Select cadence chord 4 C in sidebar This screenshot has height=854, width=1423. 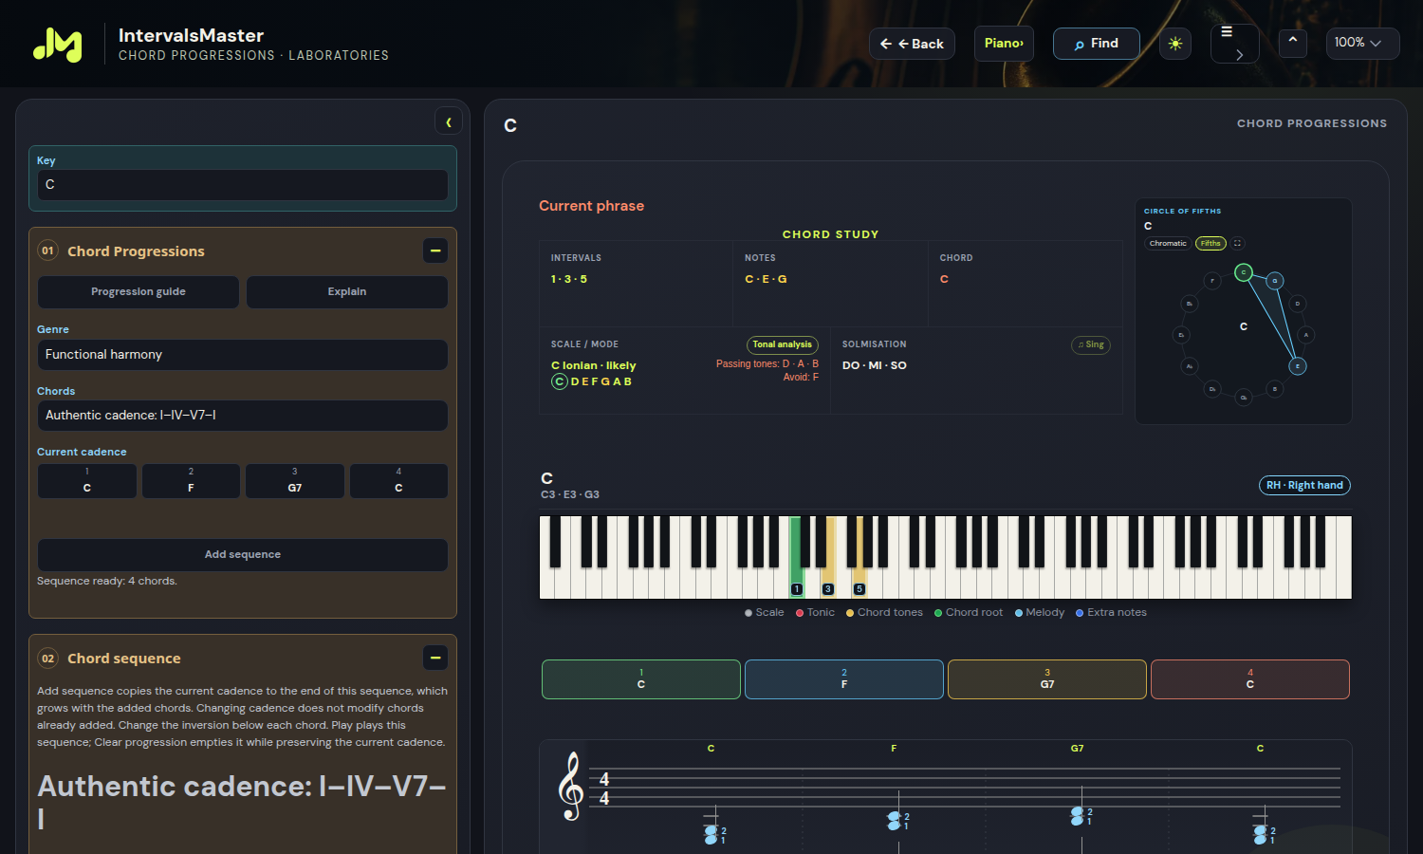398,481
